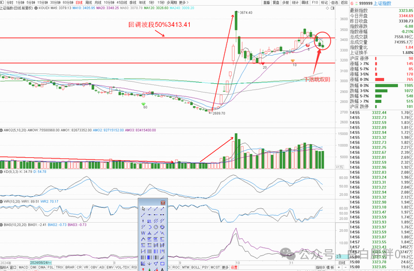Click the 直播 button at top right
The height and width of the screenshot is (271, 414).
[266, 2]
